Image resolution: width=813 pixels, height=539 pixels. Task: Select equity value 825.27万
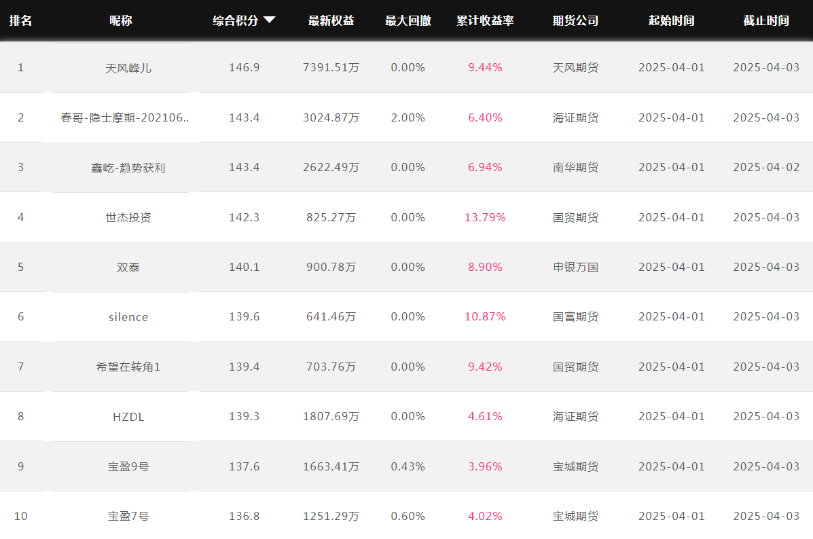click(x=331, y=217)
